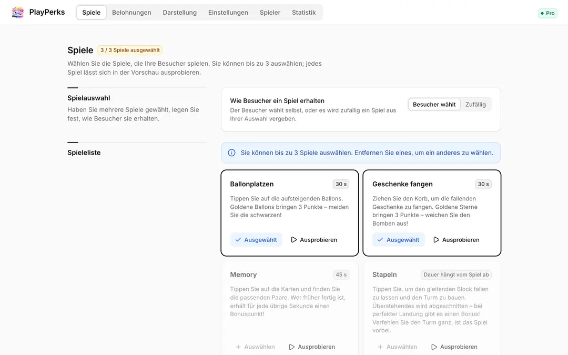Image resolution: width=568 pixels, height=355 pixels.
Task: Deselect the Ballonplatzen game via 'Ausgewählt'
Action: (256, 240)
